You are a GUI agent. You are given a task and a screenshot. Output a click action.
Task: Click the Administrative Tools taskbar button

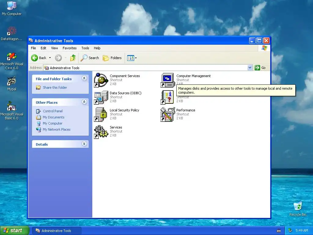pyautogui.click(x=57, y=231)
